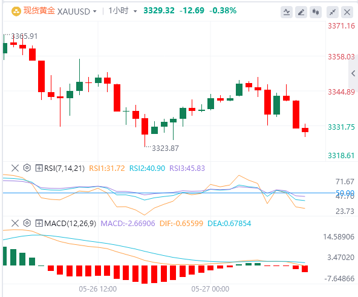Toggle the MACD panel plus-box expand icon
Image resolution: width=358 pixels, height=297 pixels.
pos(39,223)
